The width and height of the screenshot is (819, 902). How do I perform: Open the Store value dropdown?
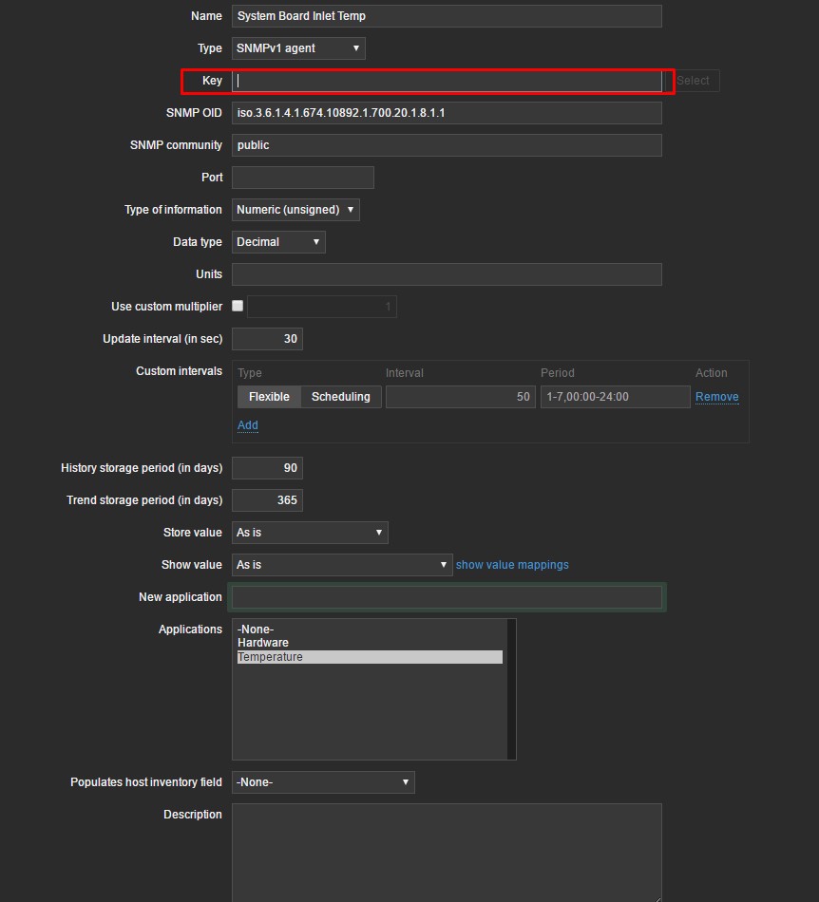(x=310, y=533)
